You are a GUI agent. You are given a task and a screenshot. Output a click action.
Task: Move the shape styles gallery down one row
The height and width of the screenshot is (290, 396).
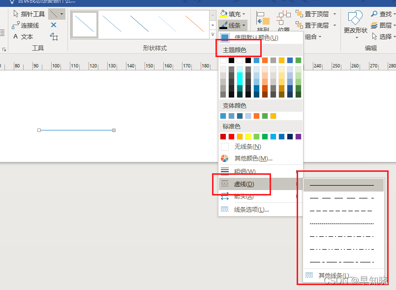[x=213, y=25]
